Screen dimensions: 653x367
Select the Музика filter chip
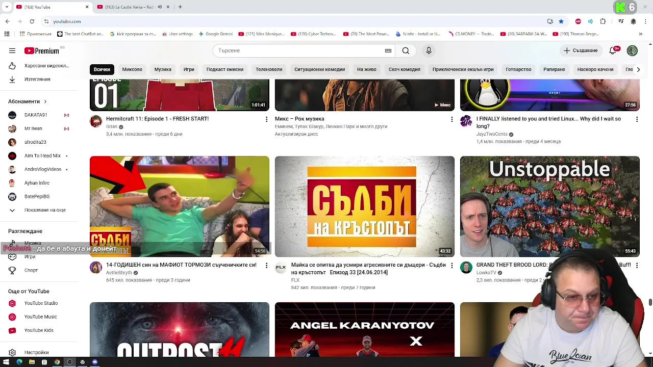[x=163, y=69]
